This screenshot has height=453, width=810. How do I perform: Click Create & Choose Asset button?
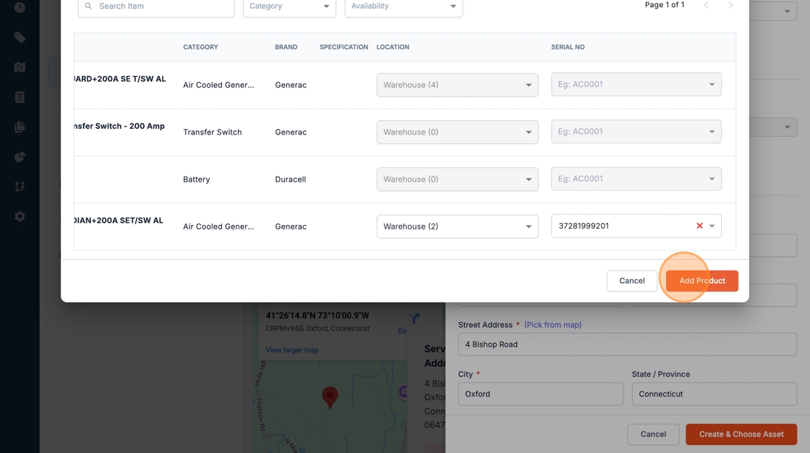tap(741, 434)
